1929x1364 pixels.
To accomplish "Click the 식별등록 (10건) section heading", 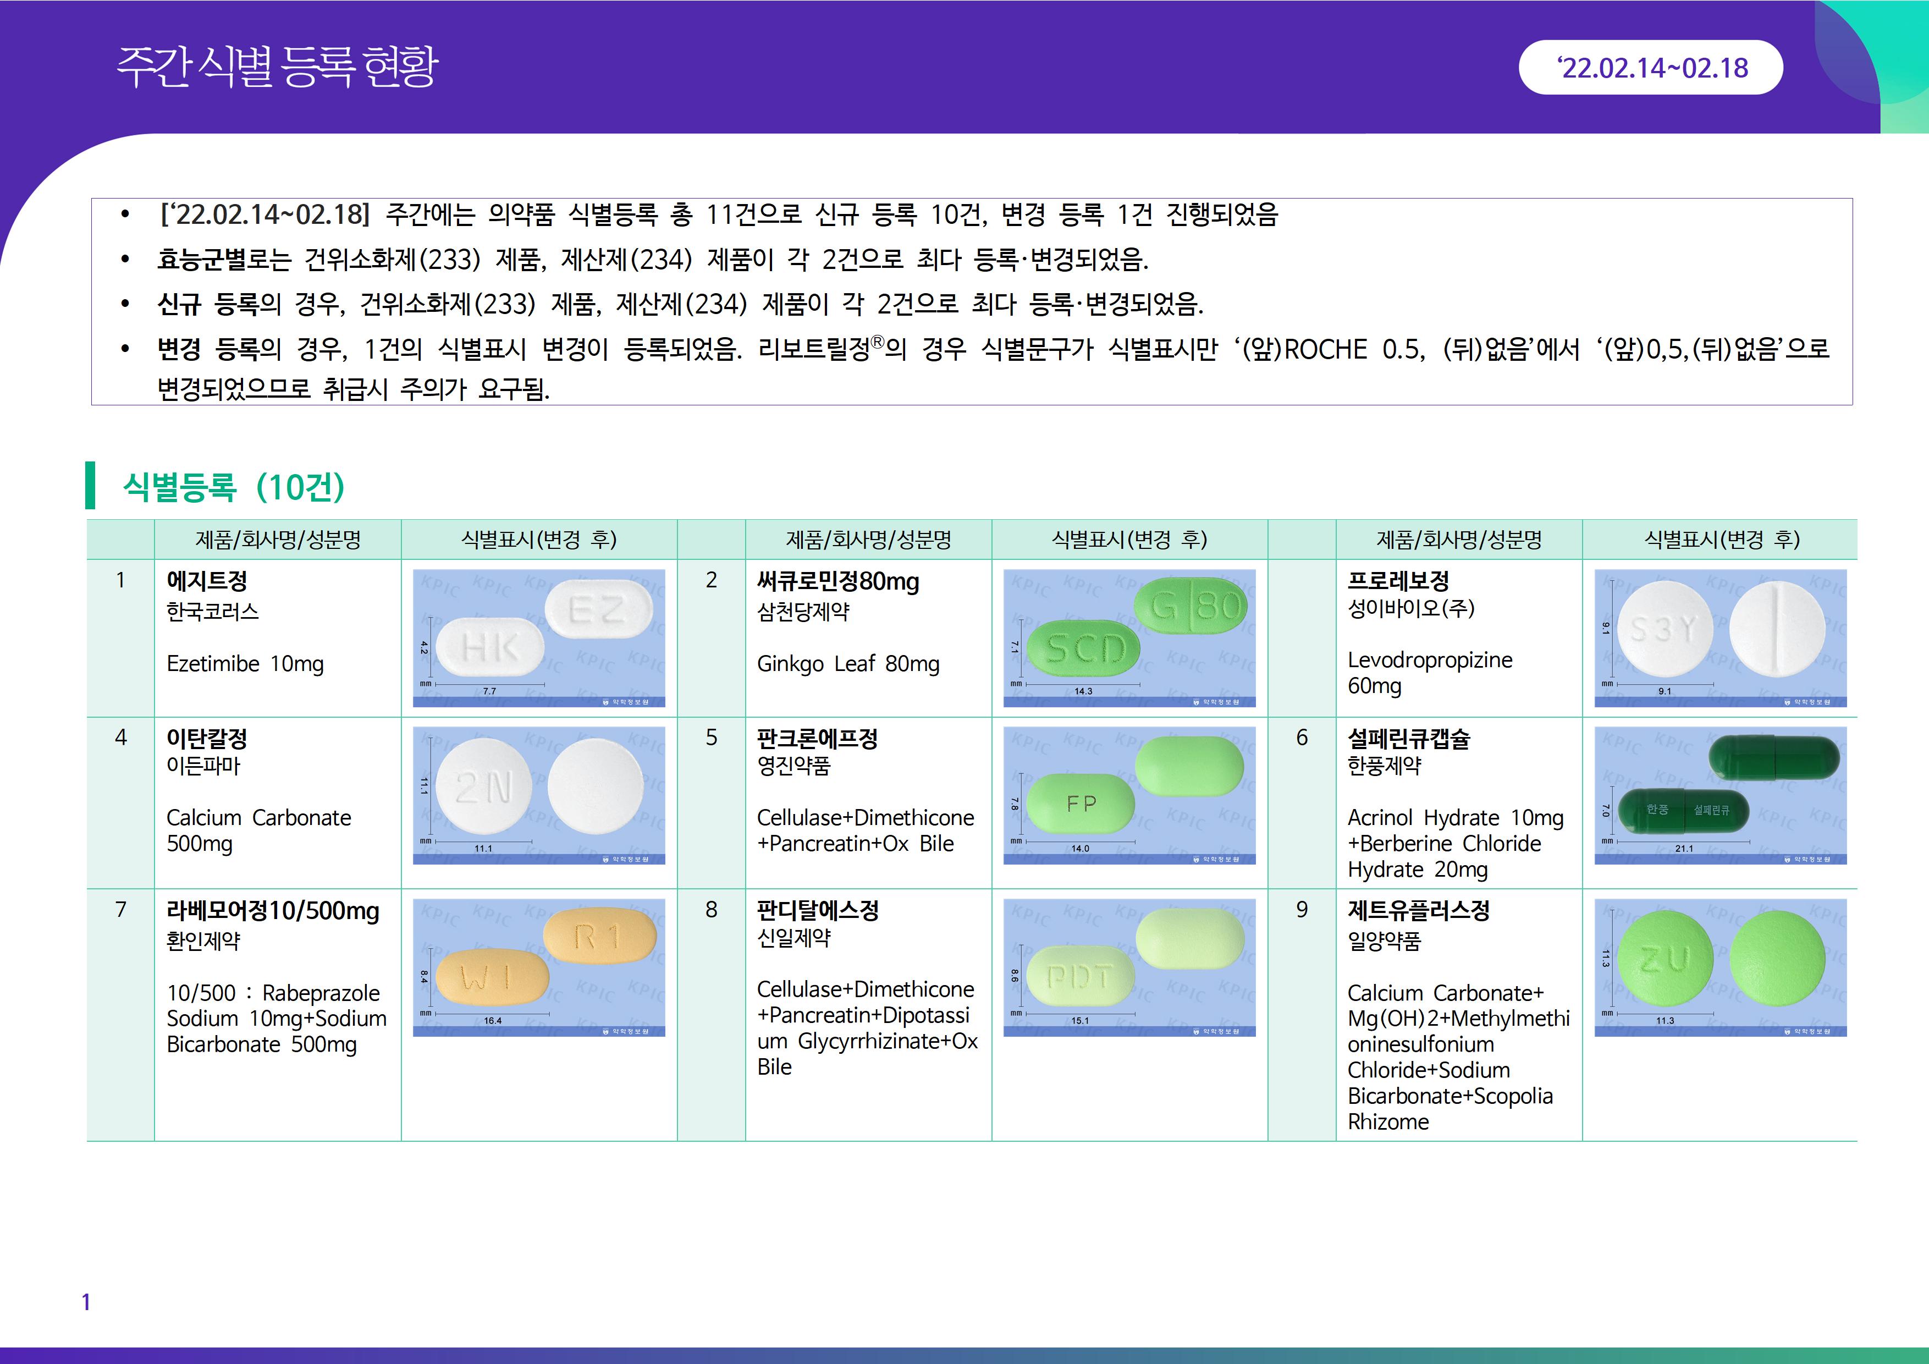I will [x=234, y=487].
